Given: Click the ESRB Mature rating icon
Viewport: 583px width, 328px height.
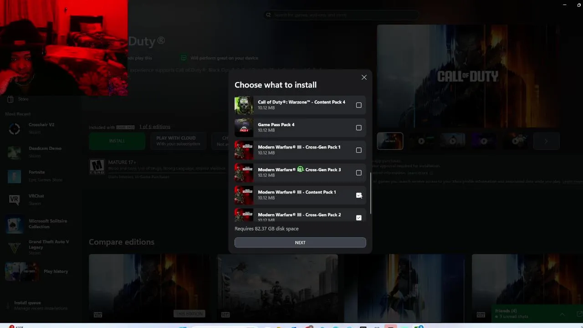Looking at the screenshot, I should tap(97, 167).
